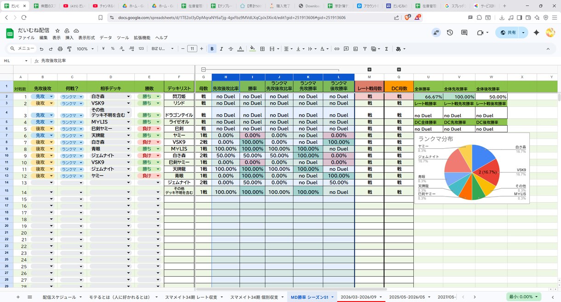Show all comments via header comment icon
The height and width of the screenshot is (302, 561).
tap(464, 33)
